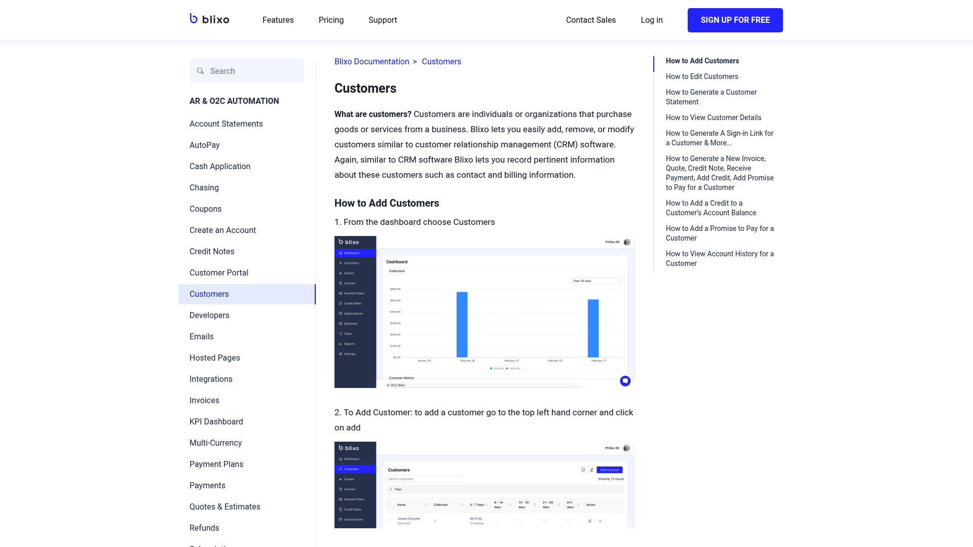
Task: Open Payments in sidebar
Action: (207, 486)
